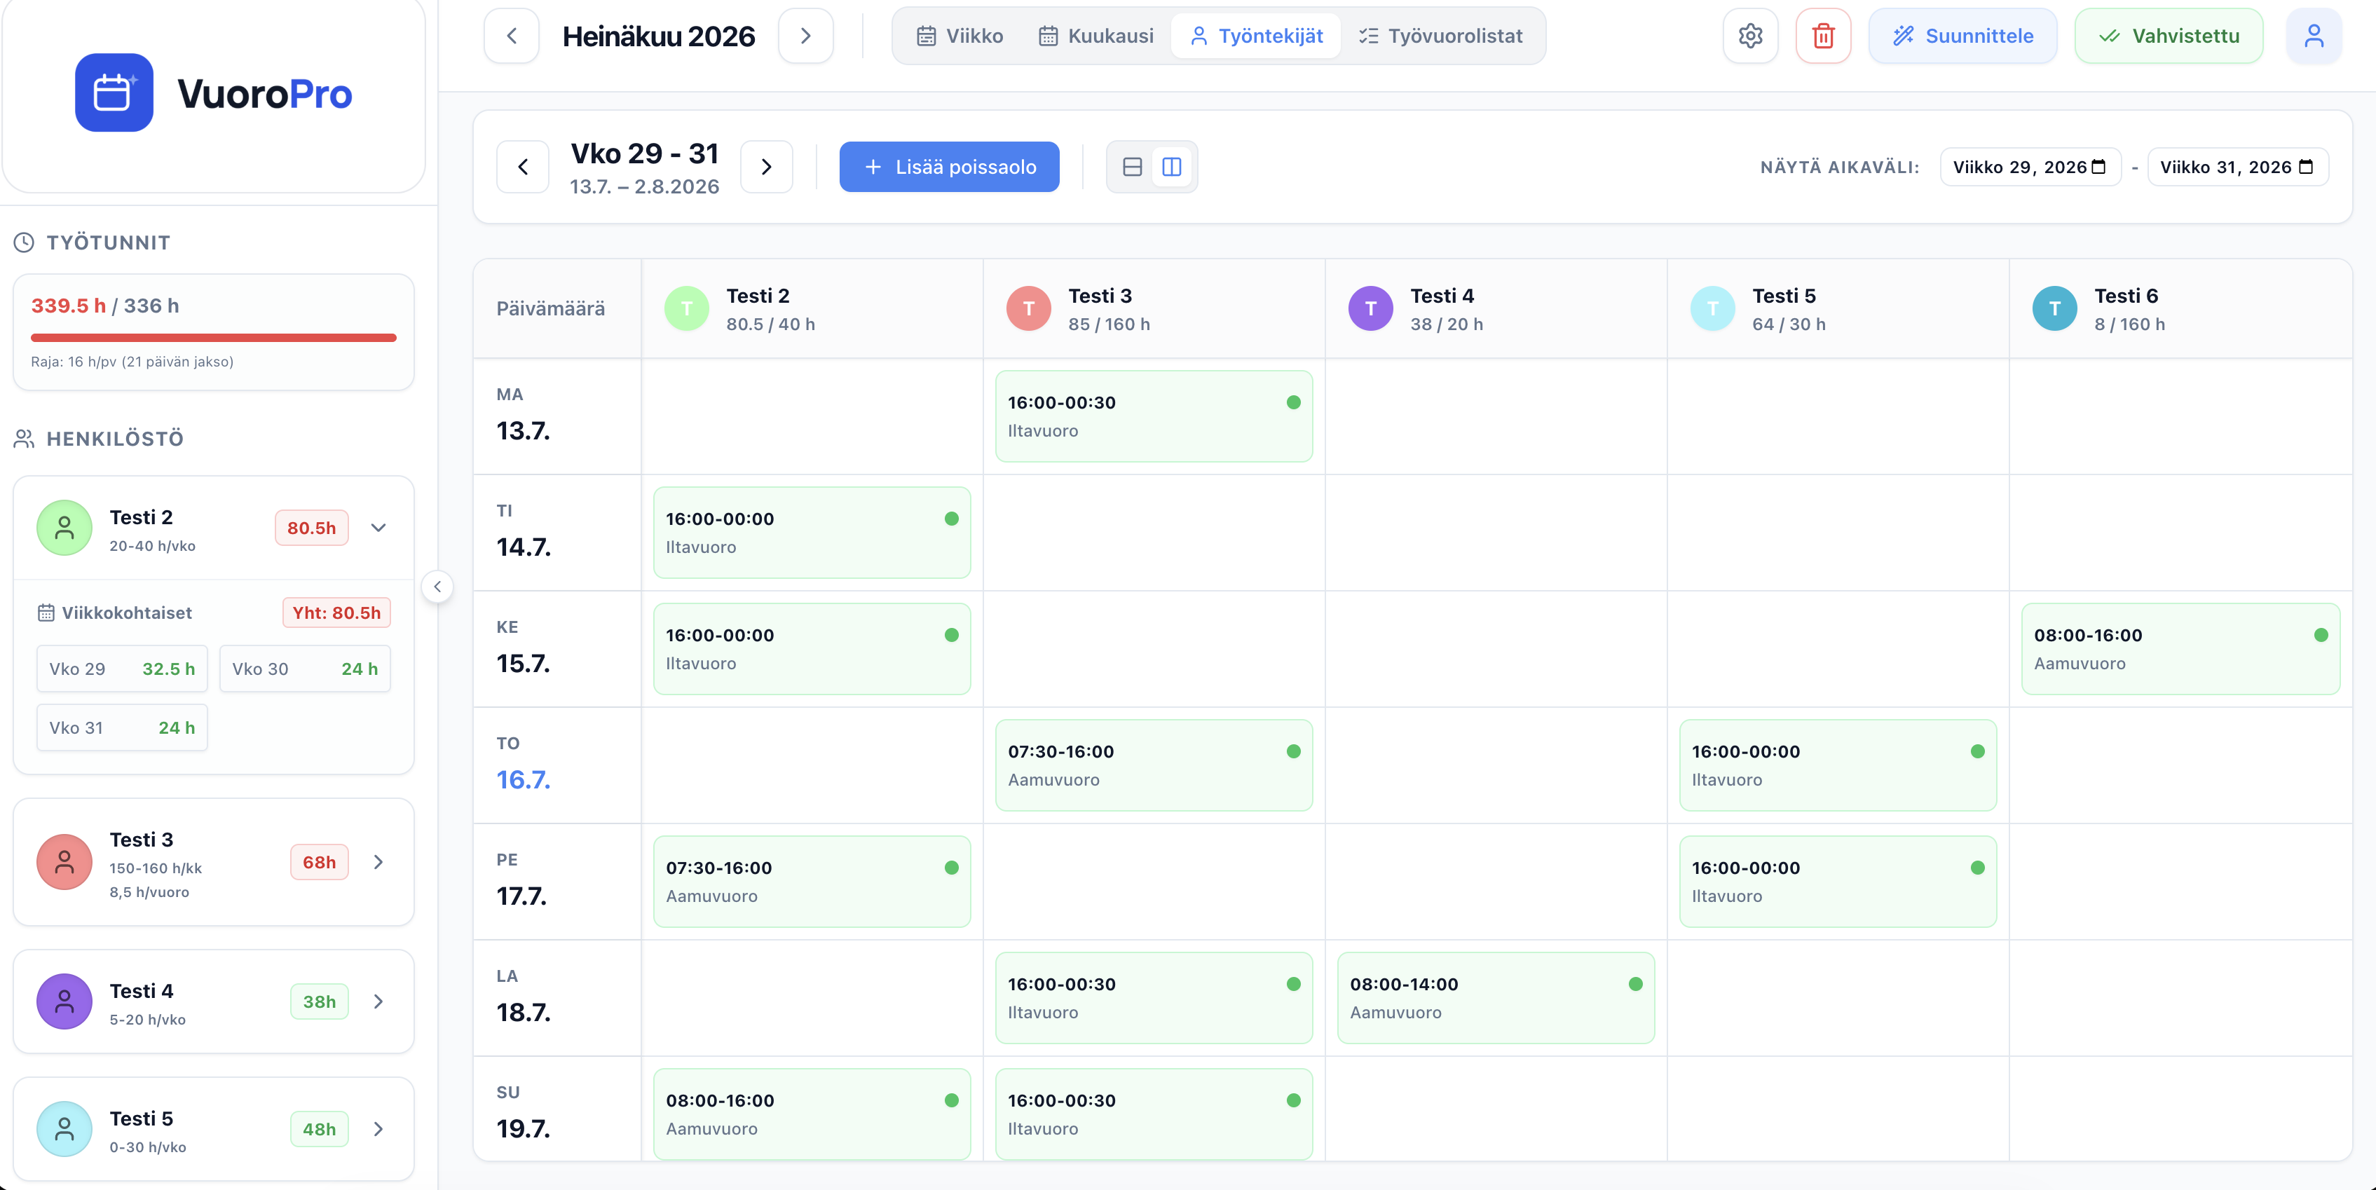Click Testi 6 avatar in the table header
This screenshot has height=1190, width=2376.
coord(2055,309)
